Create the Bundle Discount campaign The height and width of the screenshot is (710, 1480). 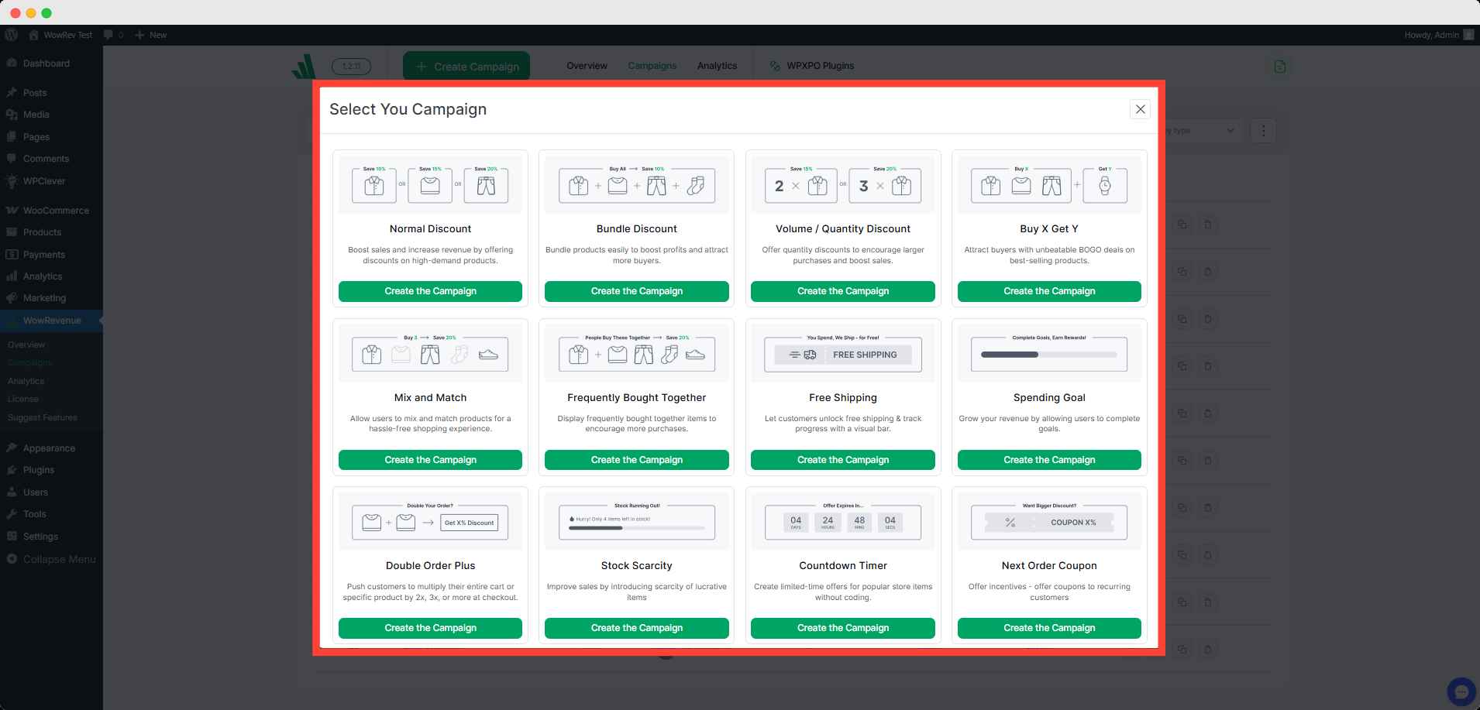pos(636,291)
